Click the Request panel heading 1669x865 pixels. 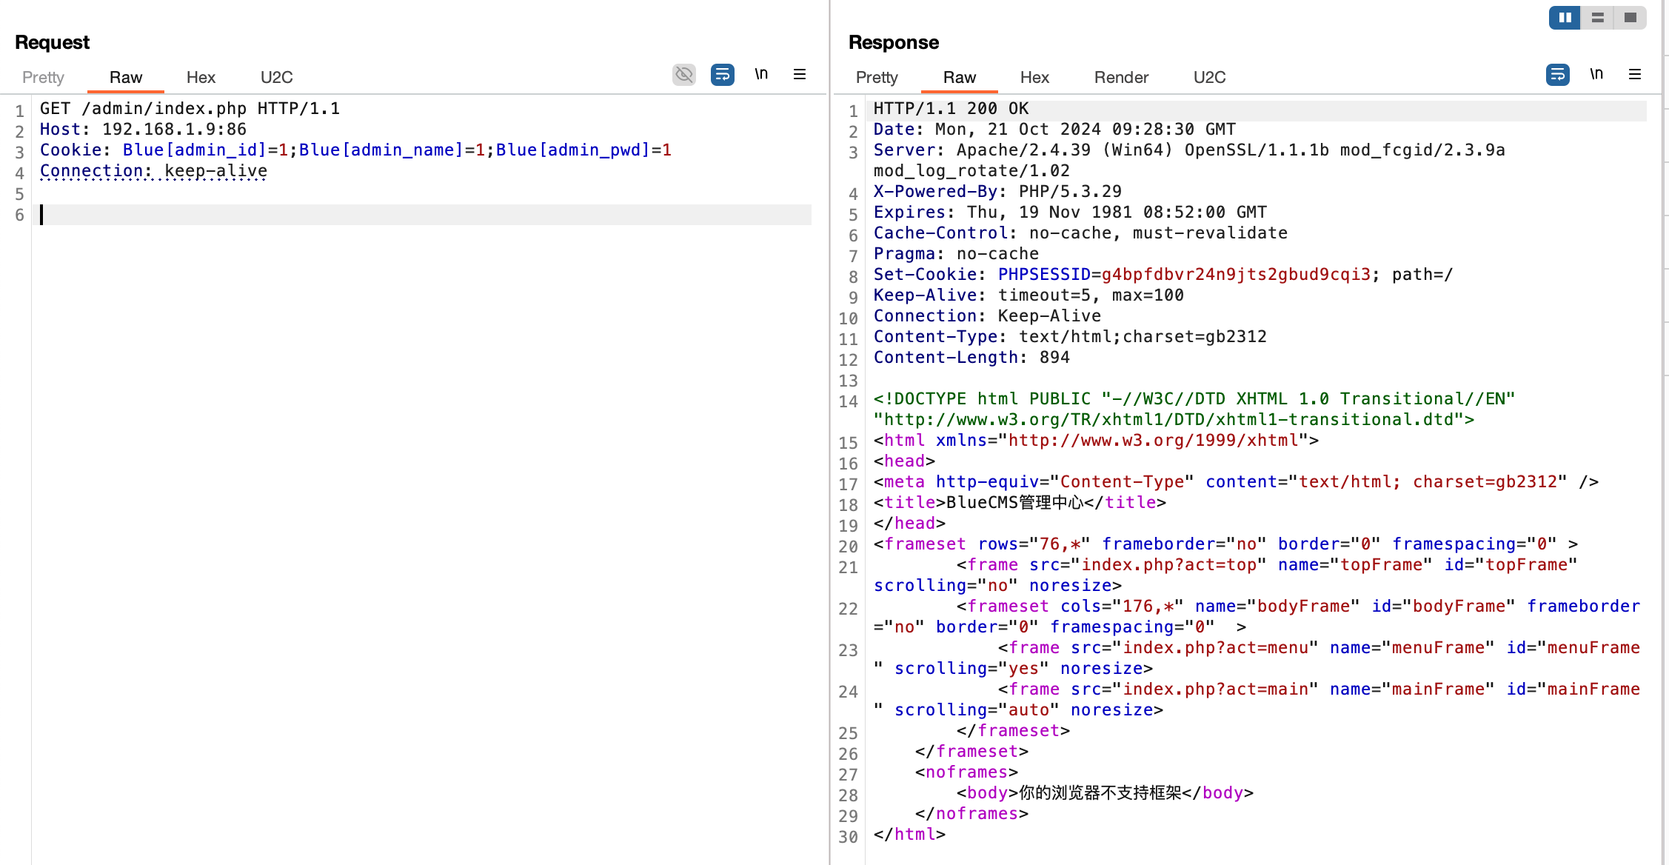point(52,42)
